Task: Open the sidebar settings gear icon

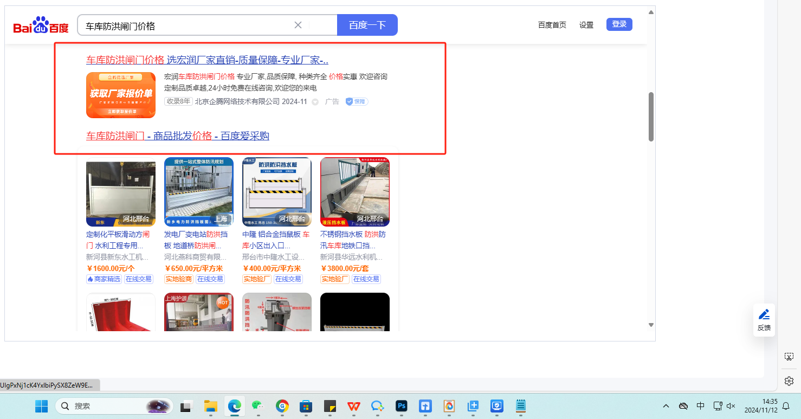Action: pyautogui.click(x=789, y=381)
